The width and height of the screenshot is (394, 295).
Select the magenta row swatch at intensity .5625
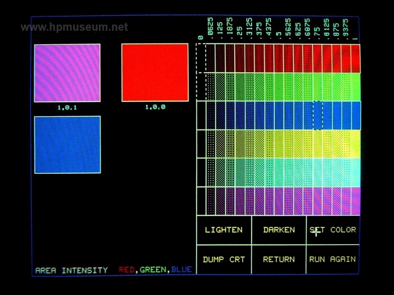tap(289, 201)
